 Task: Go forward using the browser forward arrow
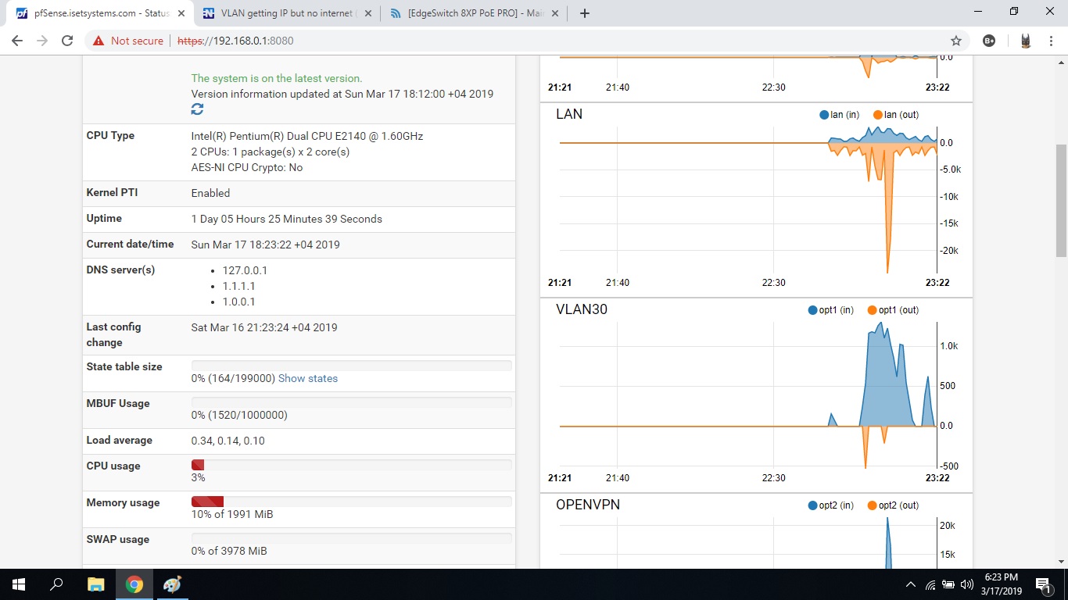click(42, 41)
